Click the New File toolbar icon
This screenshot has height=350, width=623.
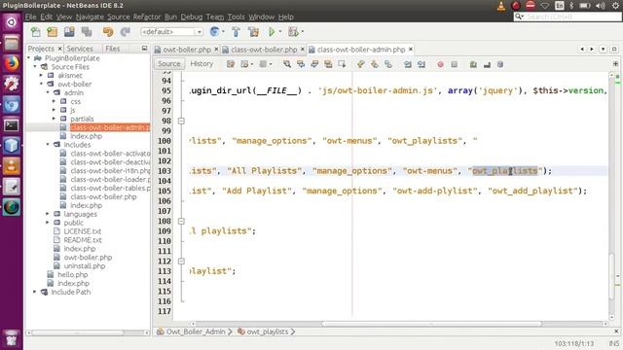[x=35, y=32]
